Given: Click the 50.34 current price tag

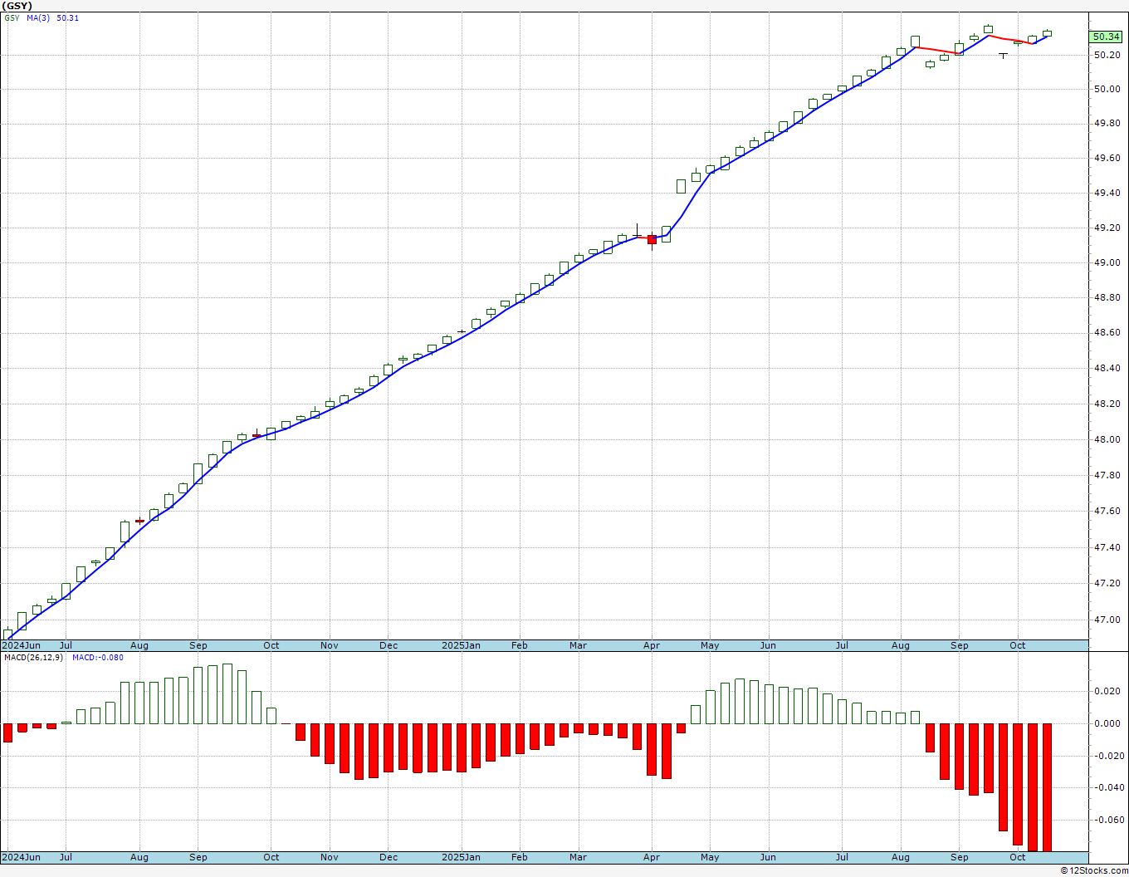Looking at the screenshot, I should click(x=1106, y=37).
